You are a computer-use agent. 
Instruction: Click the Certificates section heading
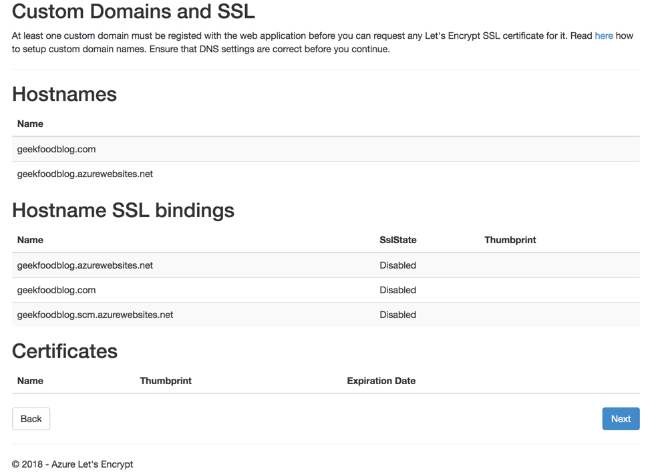64,351
